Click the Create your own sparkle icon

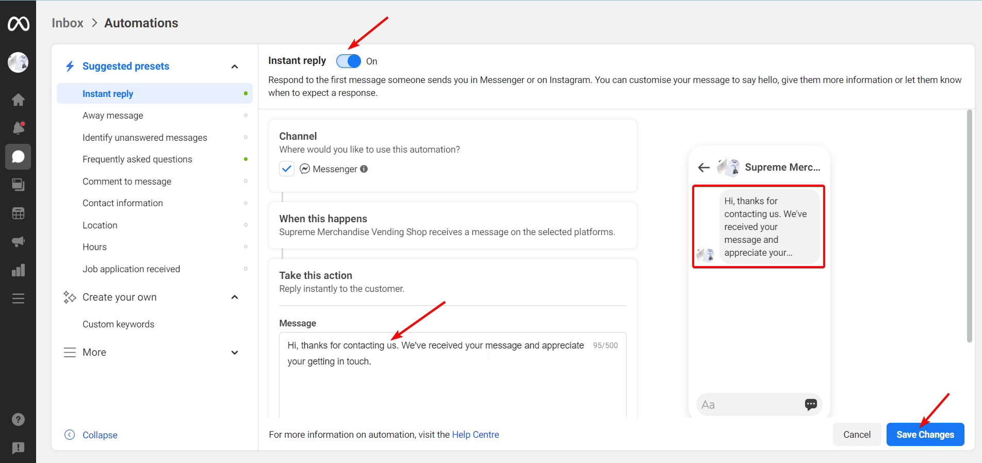(x=70, y=297)
